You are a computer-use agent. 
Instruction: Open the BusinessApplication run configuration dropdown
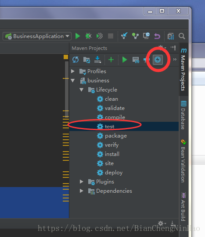[37, 36]
